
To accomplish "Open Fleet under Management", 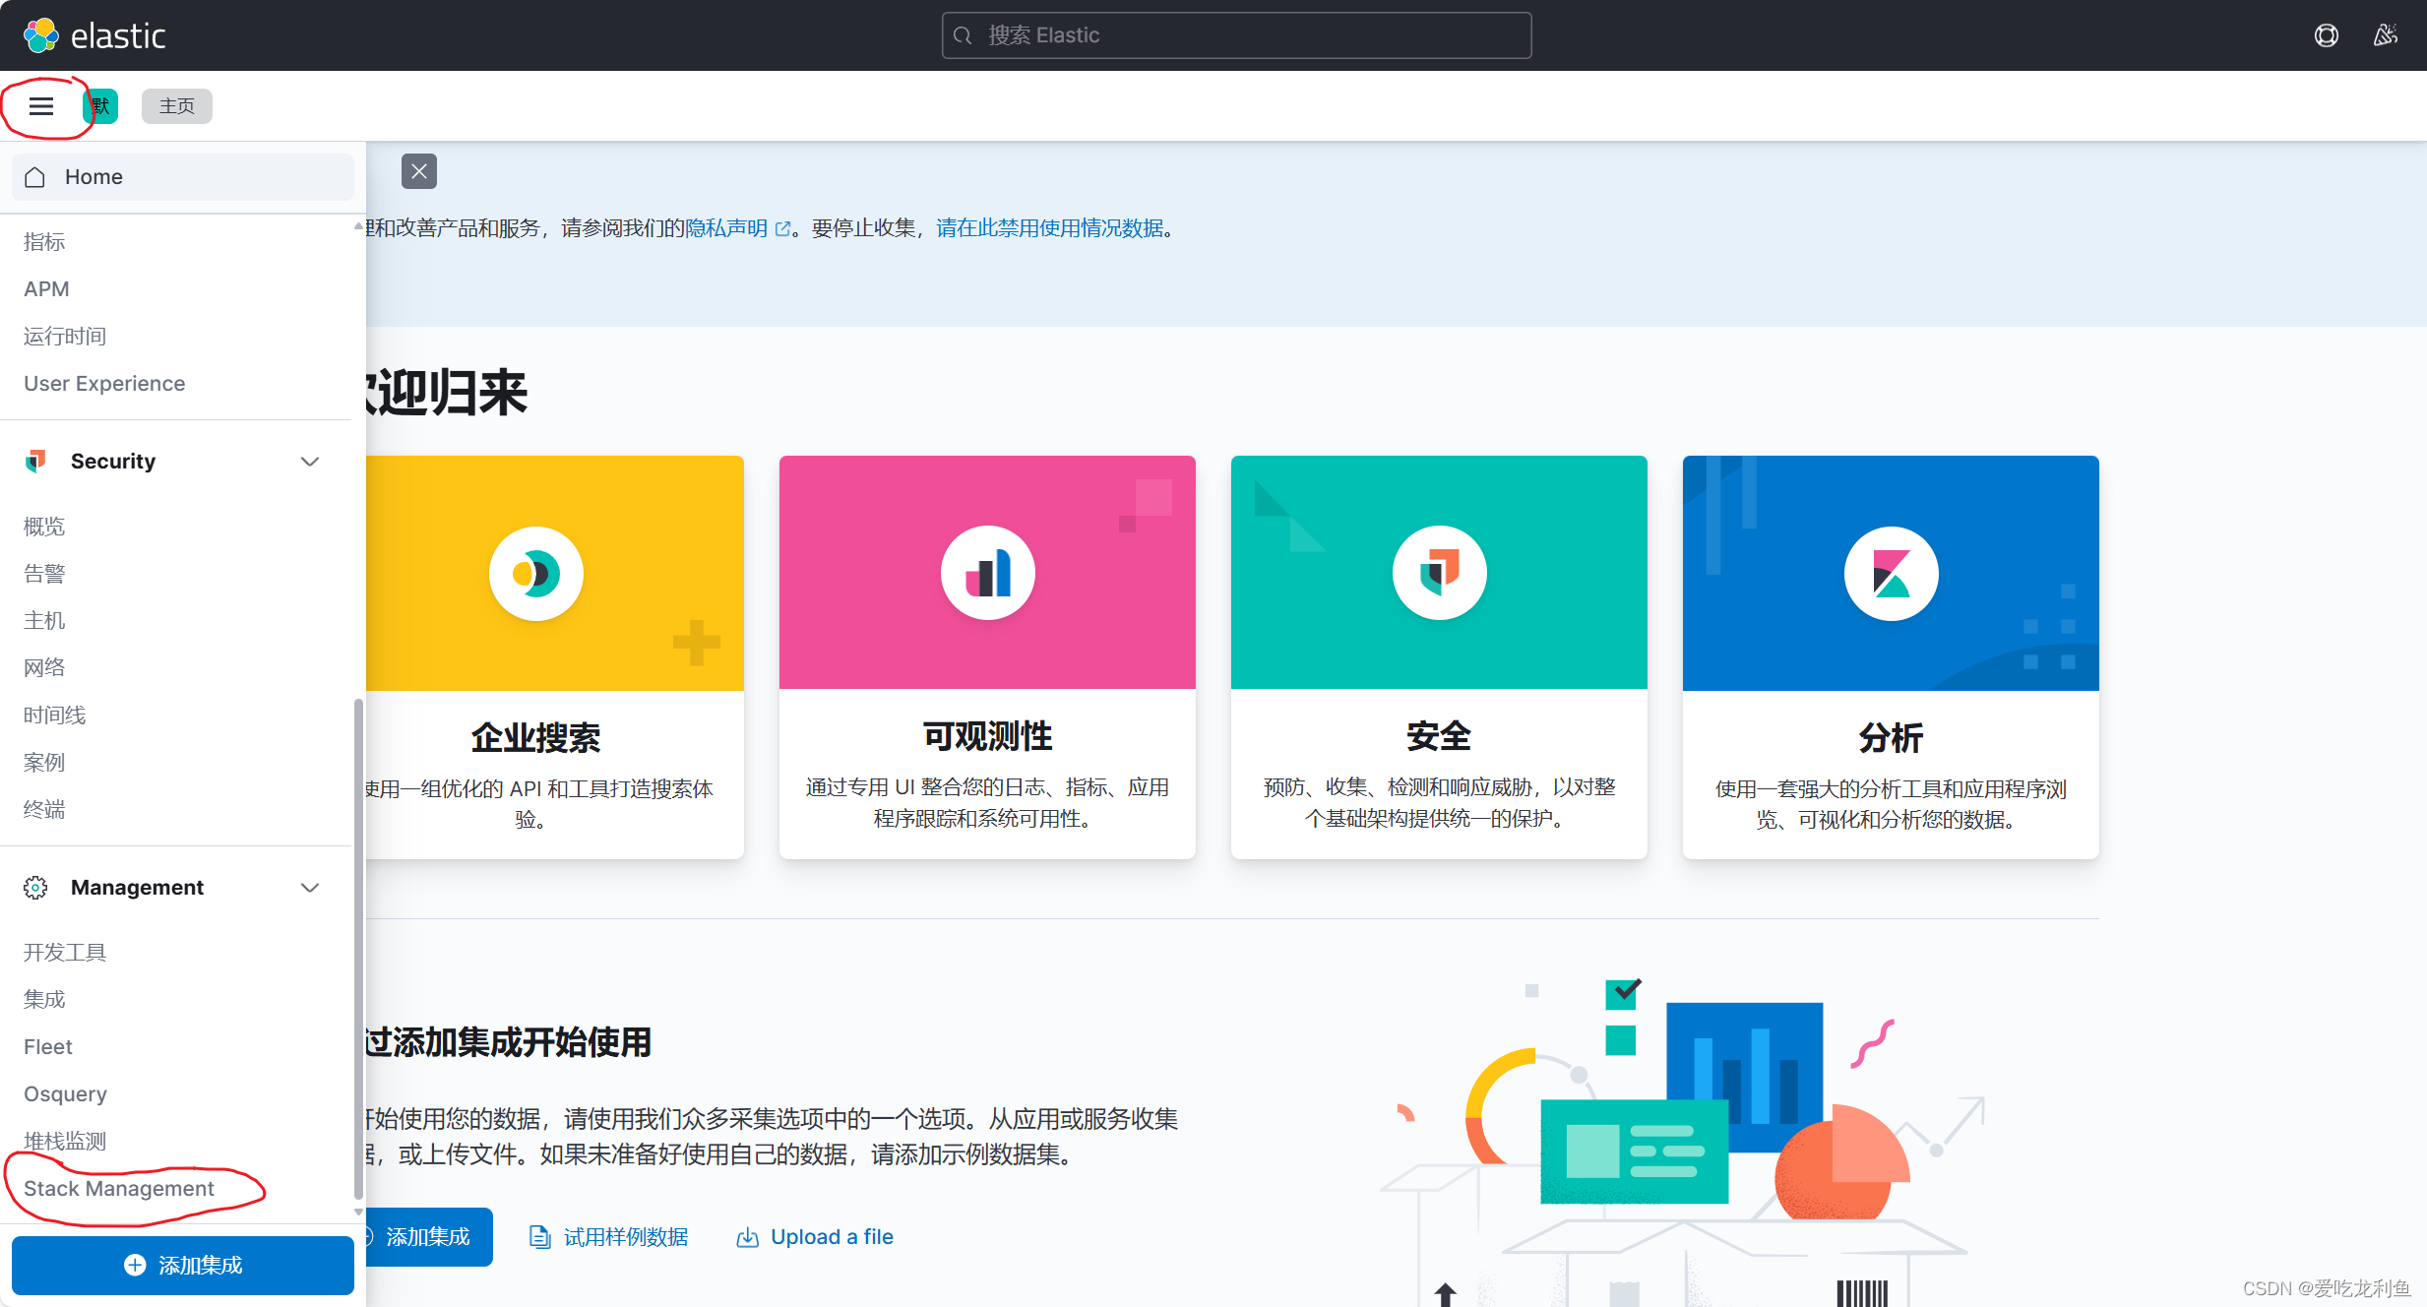I will tap(48, 1047).
